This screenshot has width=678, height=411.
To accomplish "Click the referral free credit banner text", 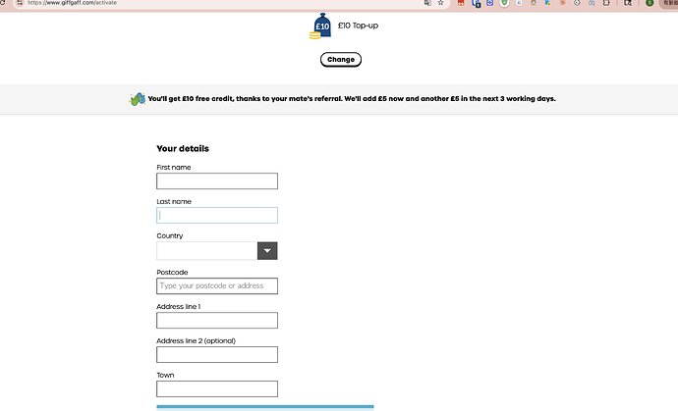I will pos(352,99).
